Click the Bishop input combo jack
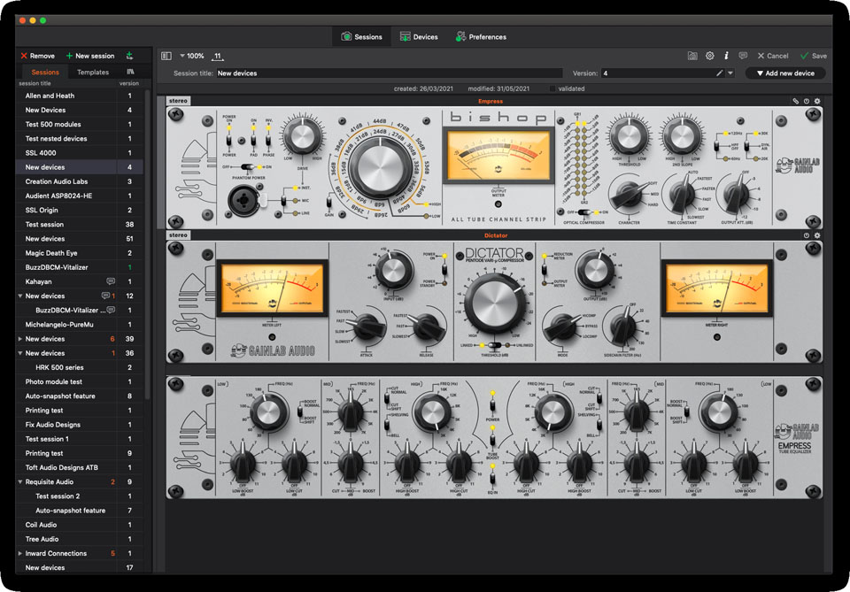This screenshot has width=850, height=592. (x=243, y=200)
